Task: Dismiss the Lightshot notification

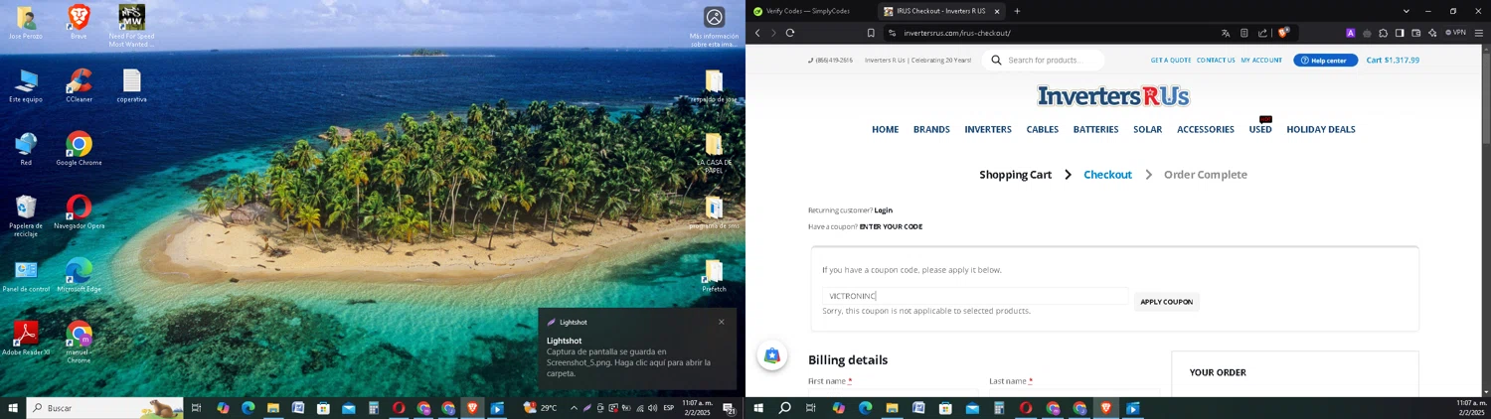Action: (x=722, y=322)
